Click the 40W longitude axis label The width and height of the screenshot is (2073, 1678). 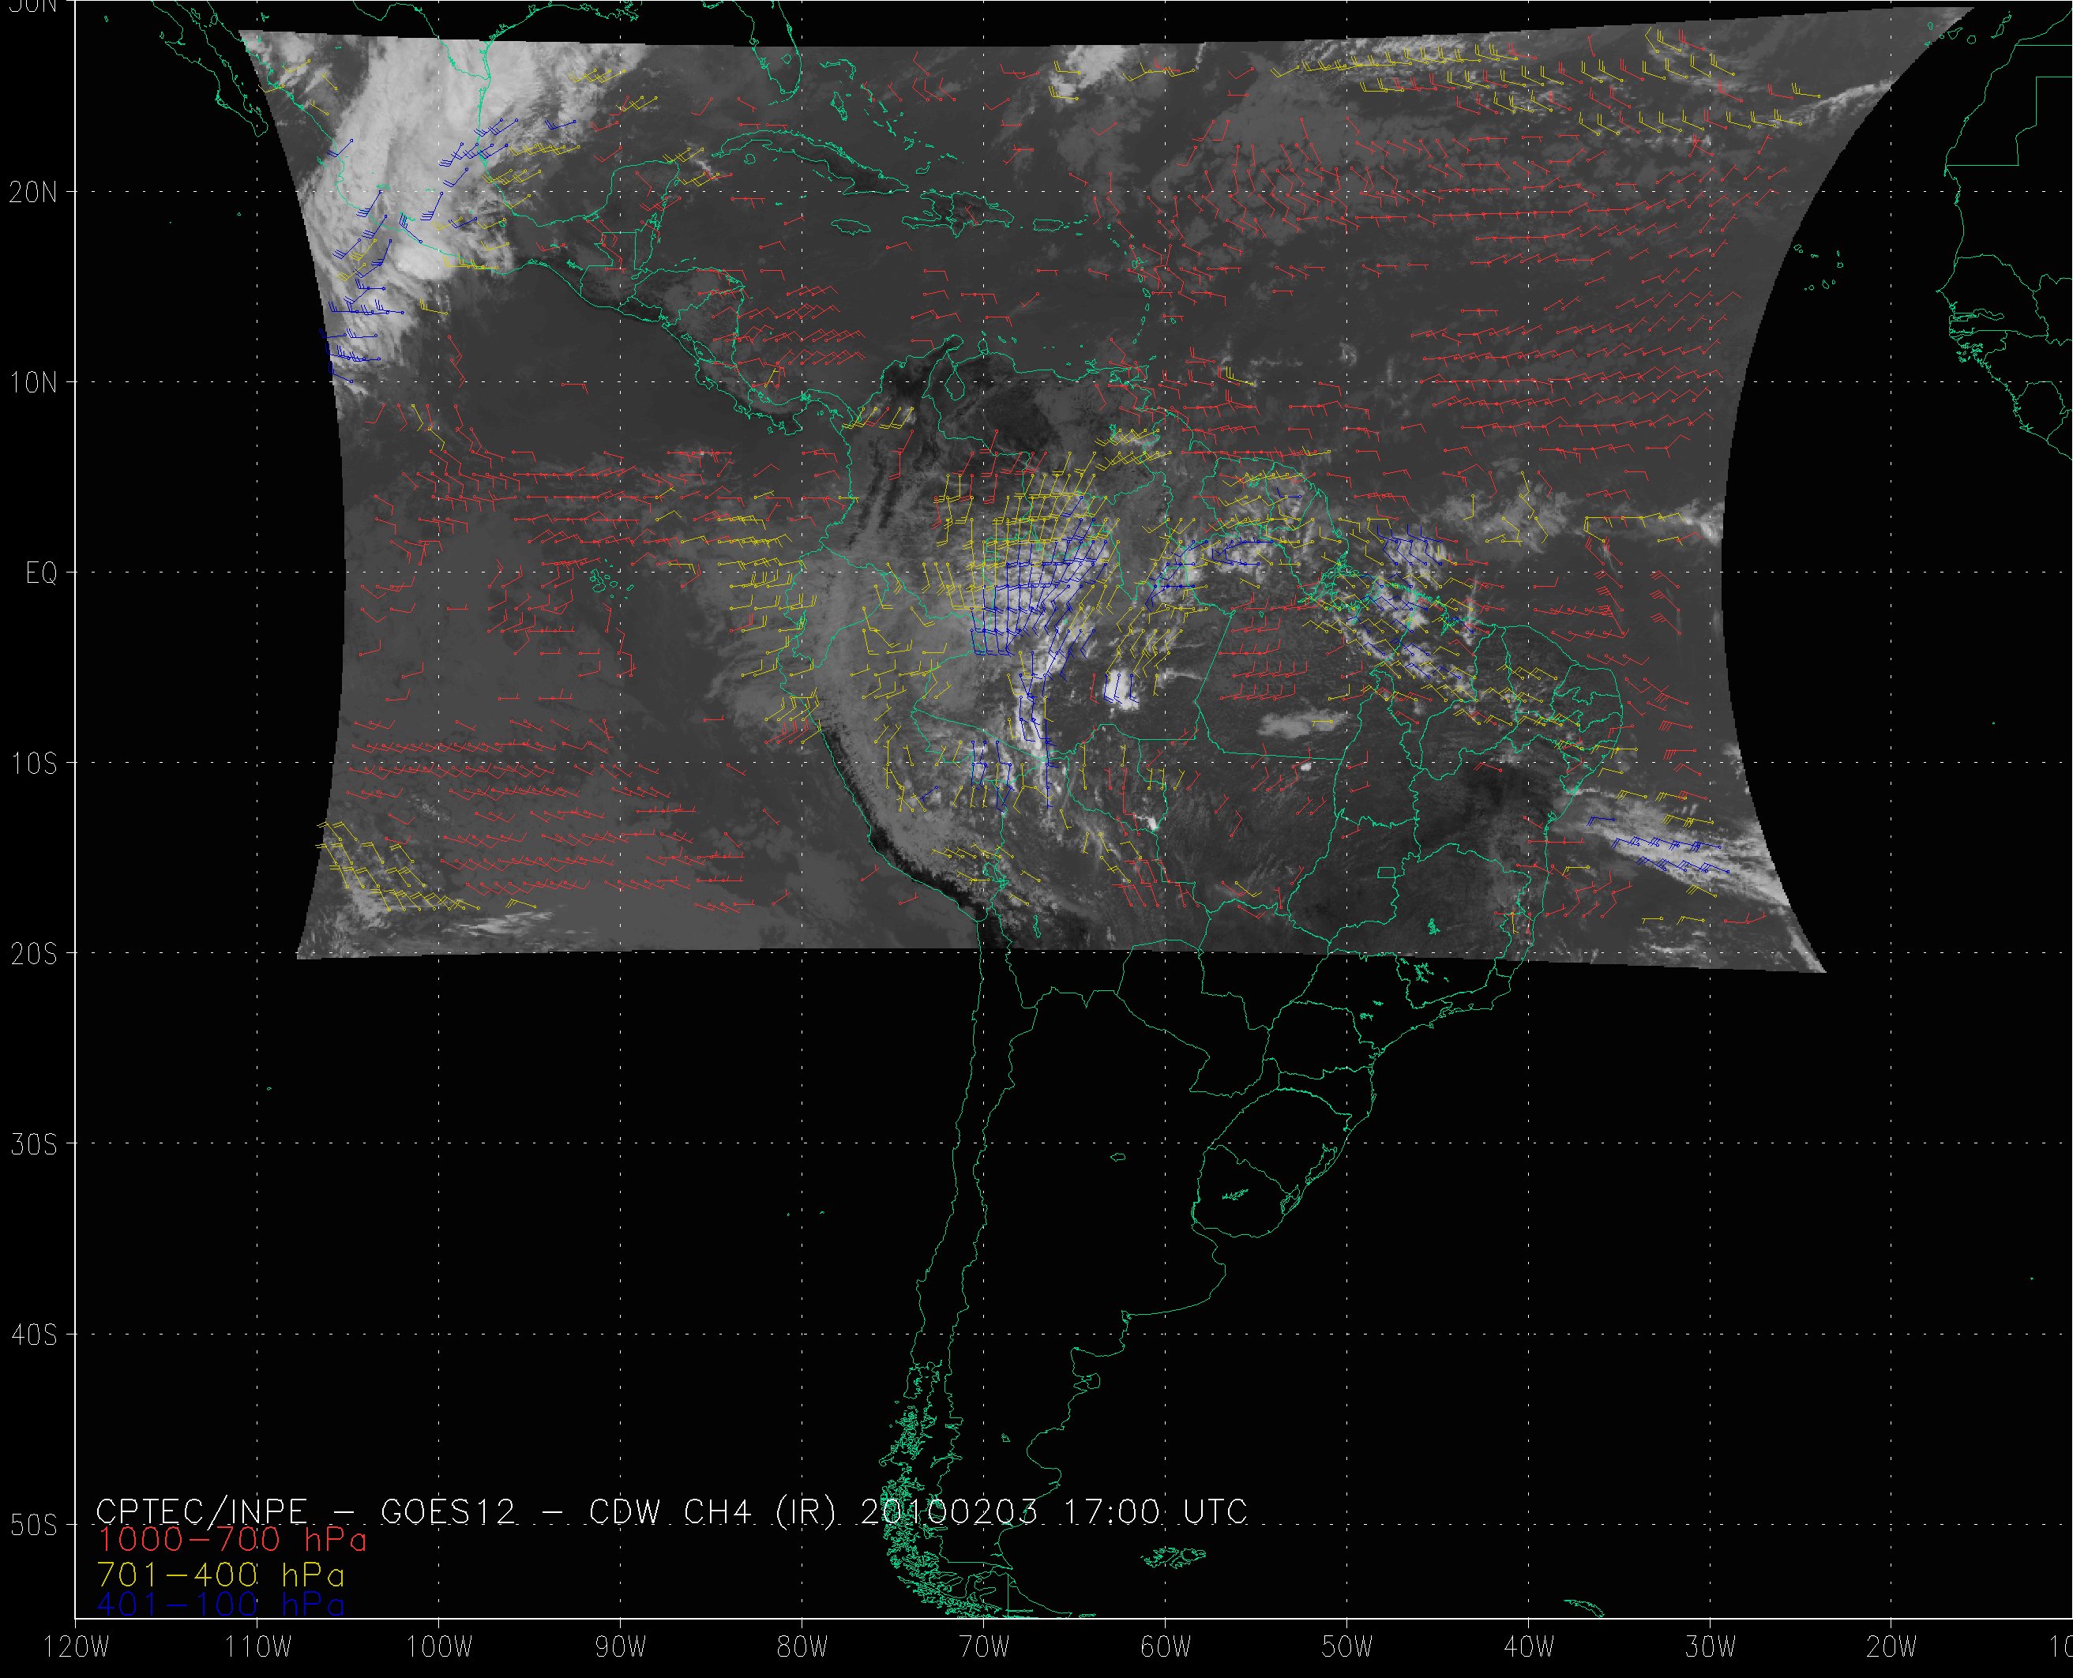pyautogui.click(x=1529, y=1648)
